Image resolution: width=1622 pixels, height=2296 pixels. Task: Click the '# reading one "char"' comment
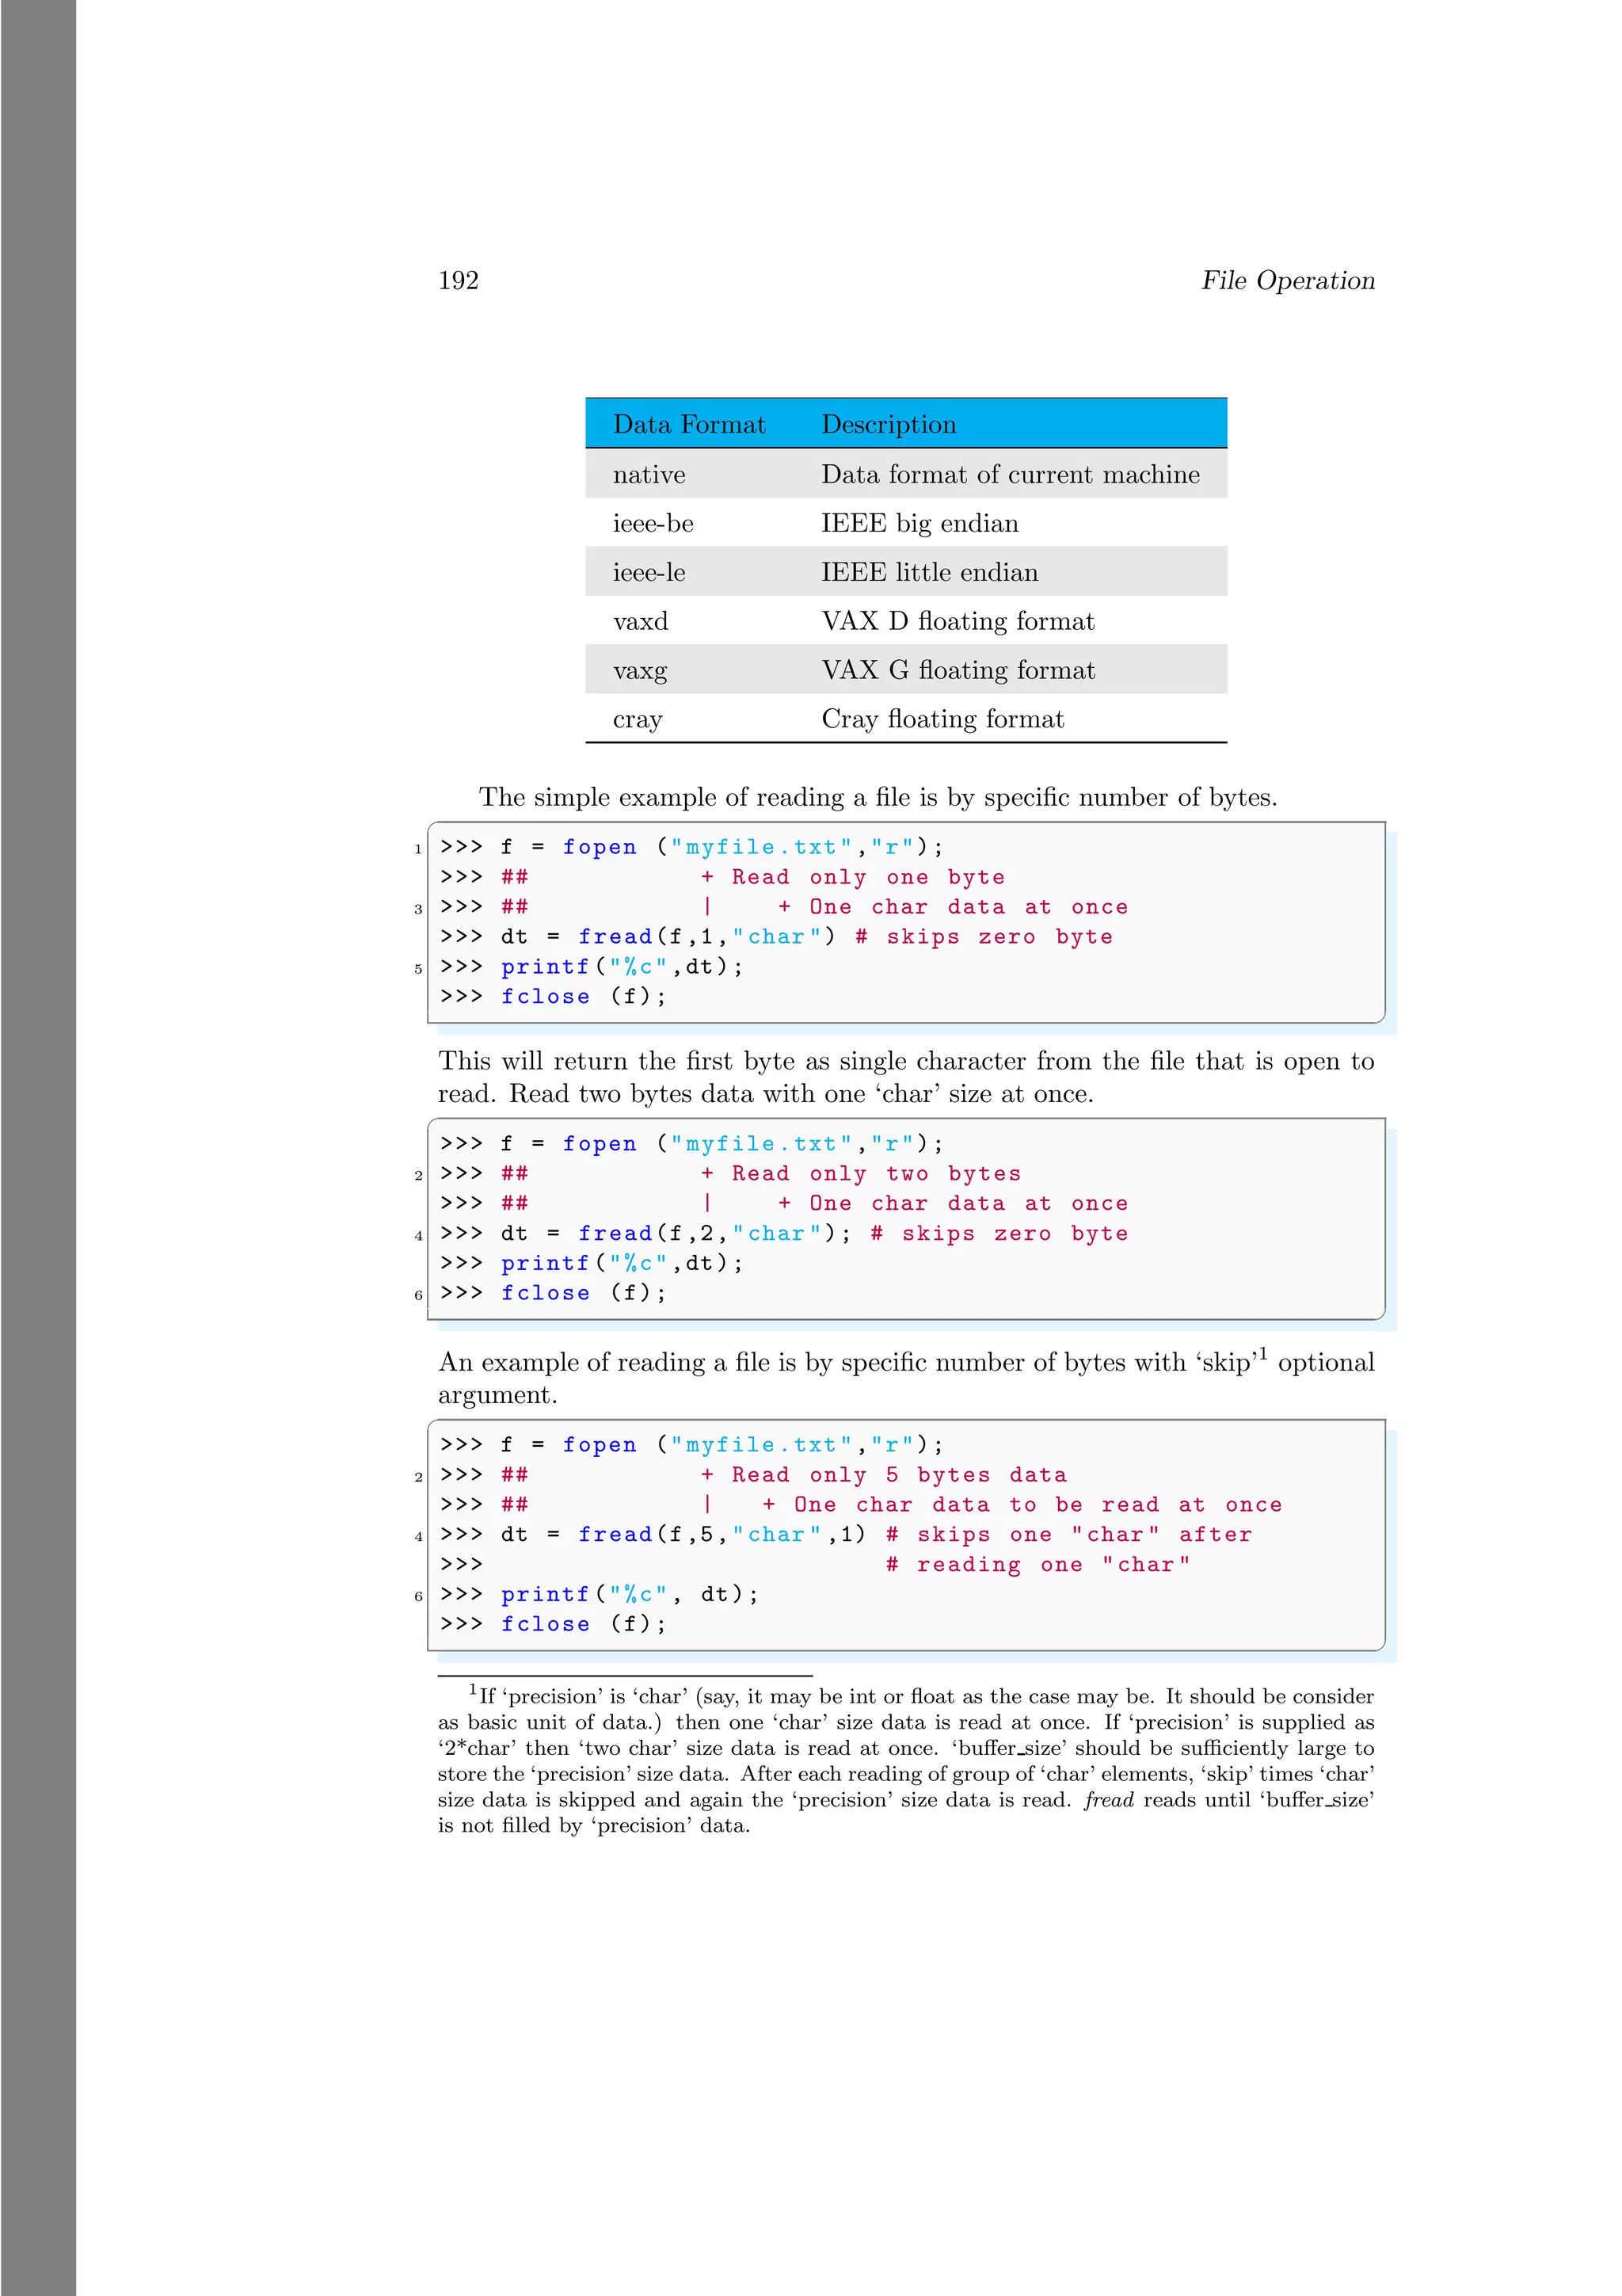[1038, 1565]
